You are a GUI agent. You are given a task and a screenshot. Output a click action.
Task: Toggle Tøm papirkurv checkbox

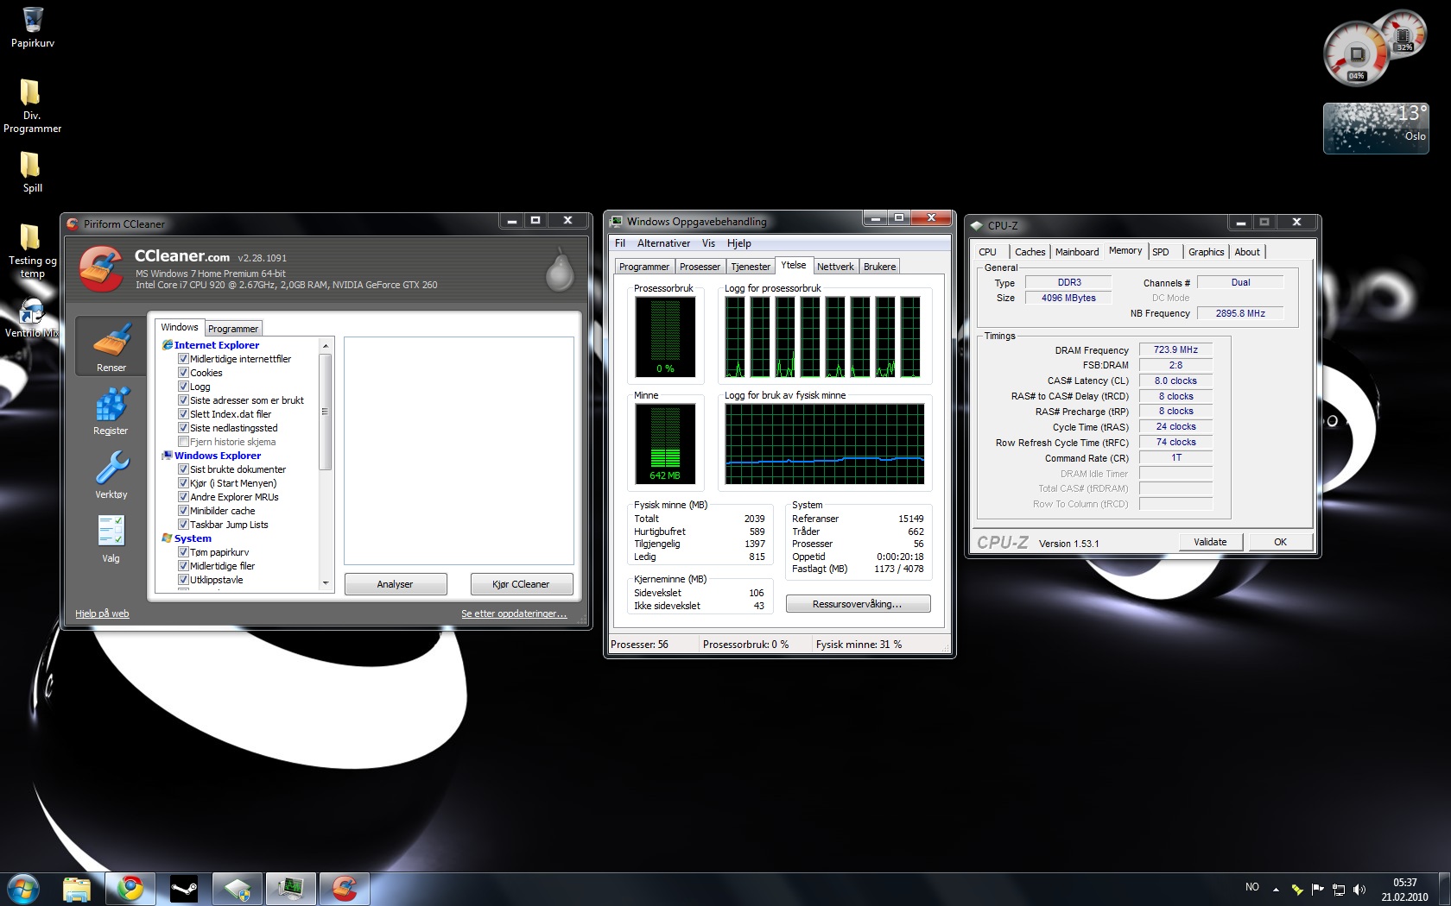click(183, 552)
